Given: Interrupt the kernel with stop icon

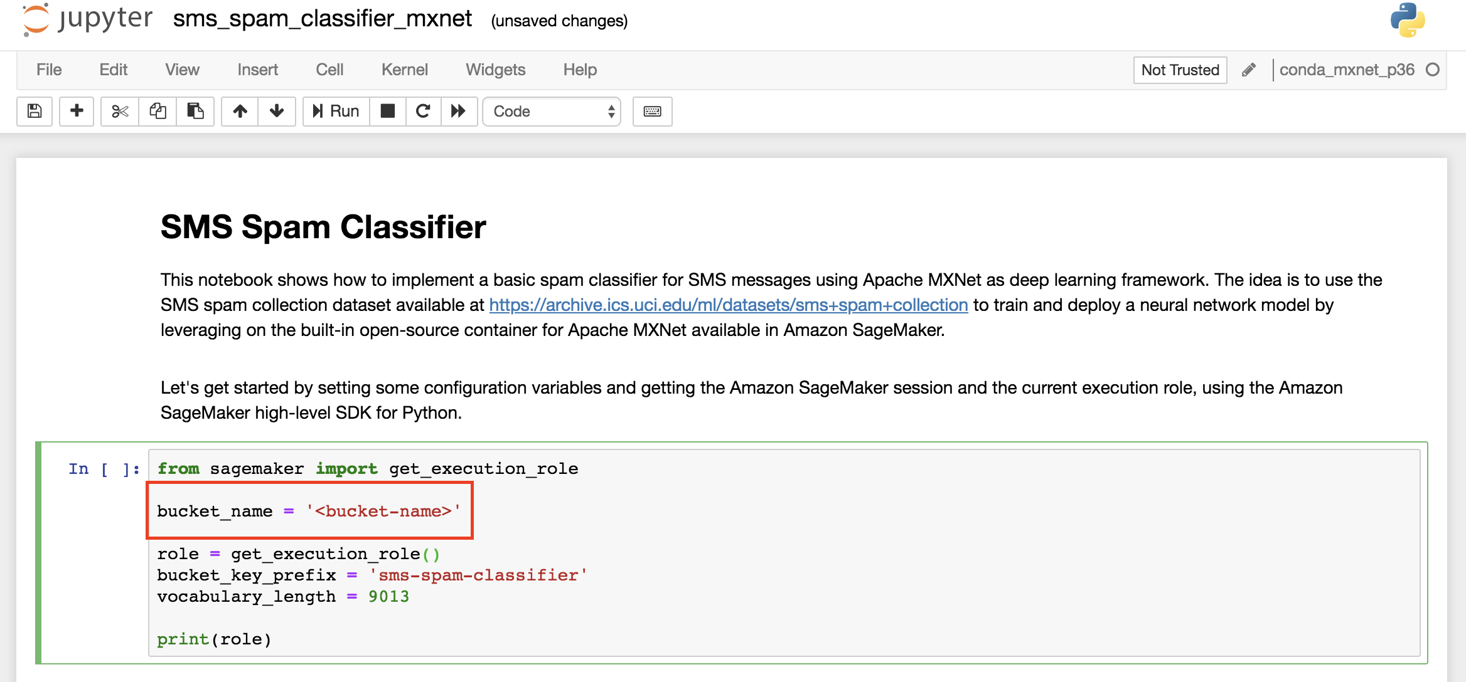Looking at the screenshot, I should tap(388, 111).
